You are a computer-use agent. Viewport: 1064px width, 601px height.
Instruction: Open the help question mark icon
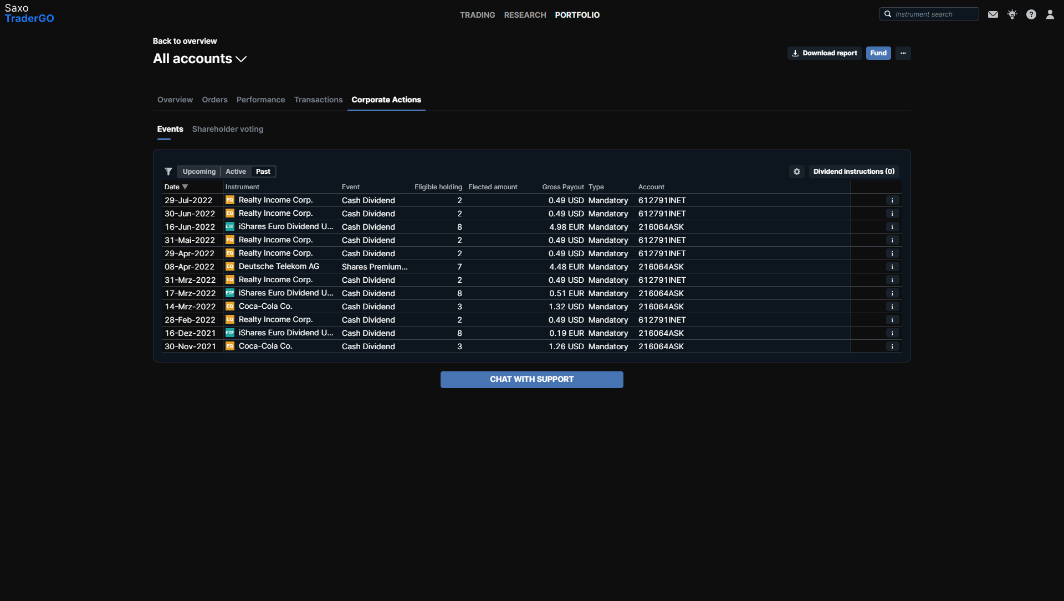click(1031, 14)
